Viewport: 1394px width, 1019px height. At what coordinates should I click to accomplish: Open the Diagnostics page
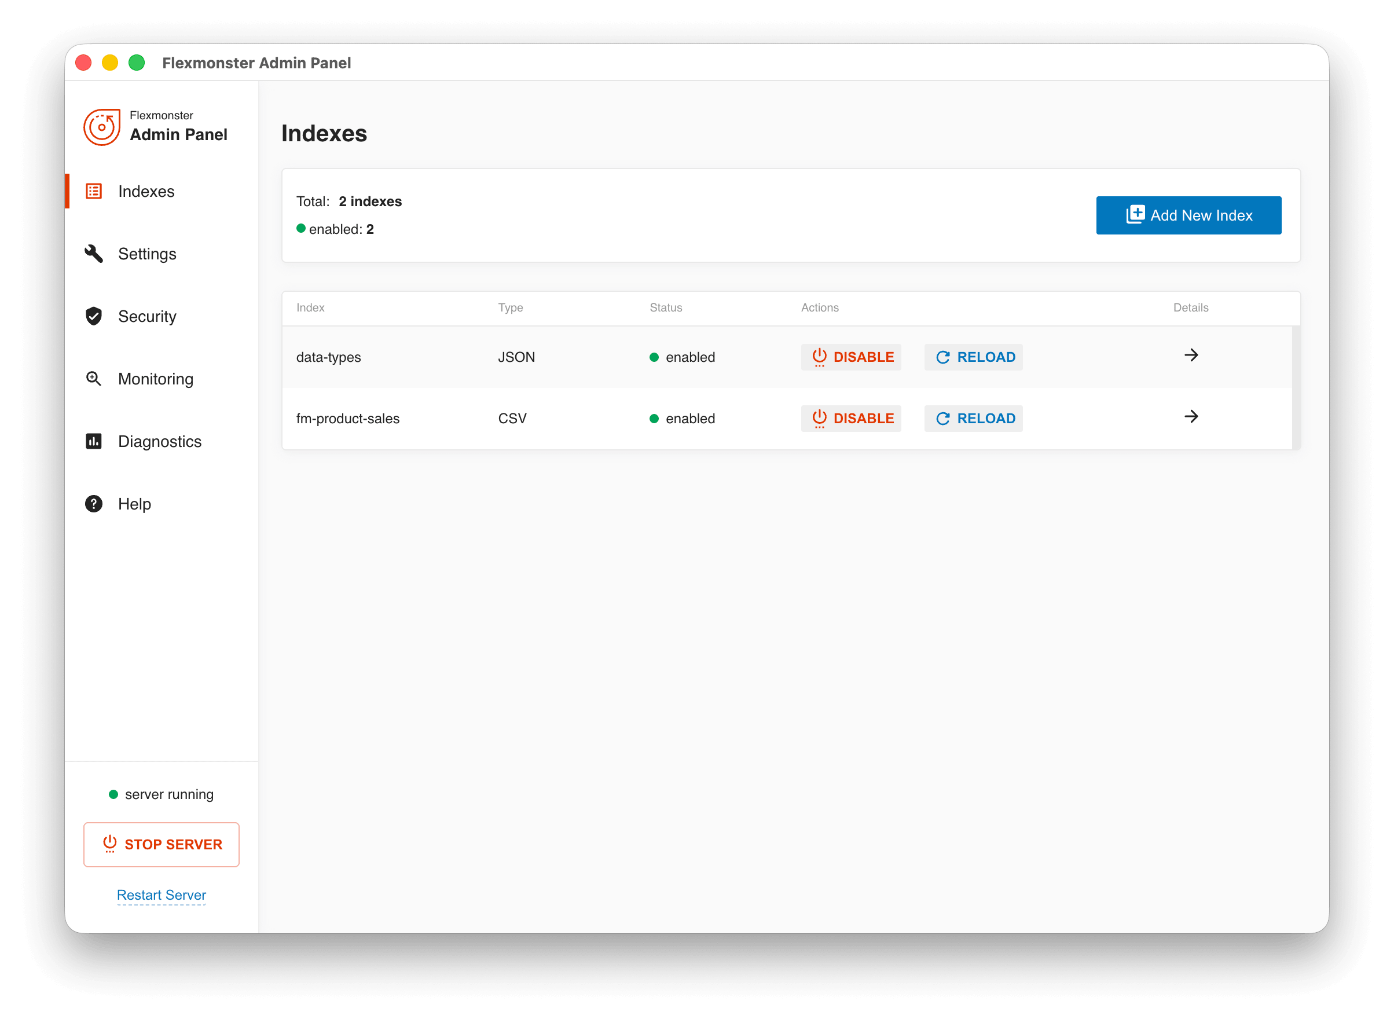point(162,441)
